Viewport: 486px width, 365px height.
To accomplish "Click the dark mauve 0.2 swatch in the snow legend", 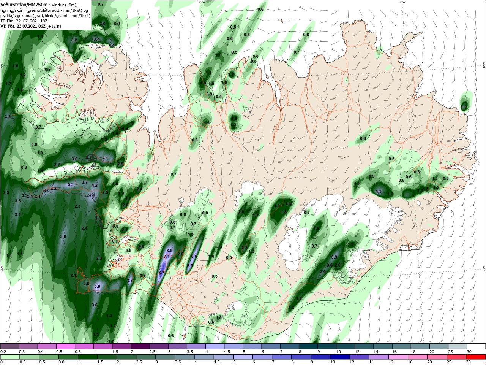I will [x=9, y=346].
